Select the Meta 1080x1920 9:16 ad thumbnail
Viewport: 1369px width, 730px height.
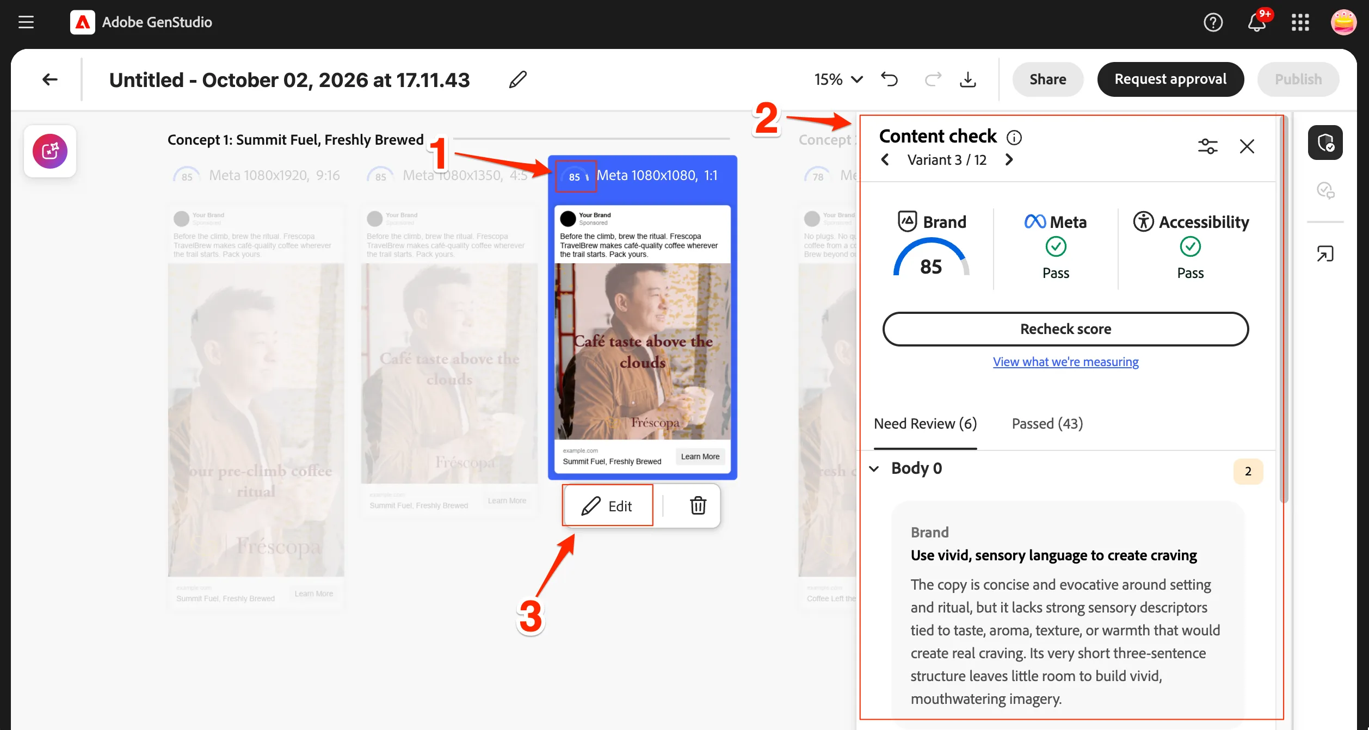(256, 408)
